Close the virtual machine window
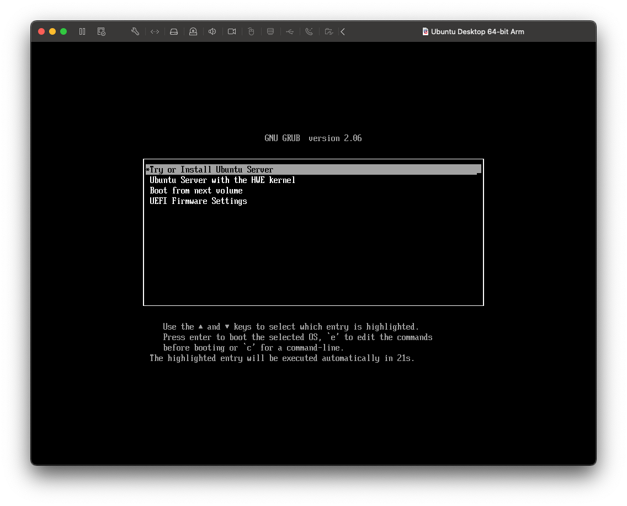This screenshot has height=506, width=627. (41, 31)
